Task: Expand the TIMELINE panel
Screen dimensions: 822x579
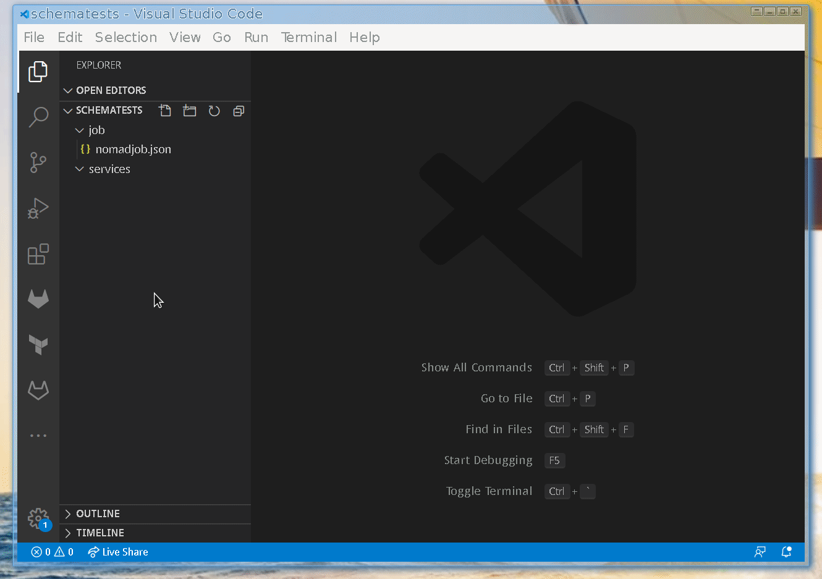Action: pos(155,533)
